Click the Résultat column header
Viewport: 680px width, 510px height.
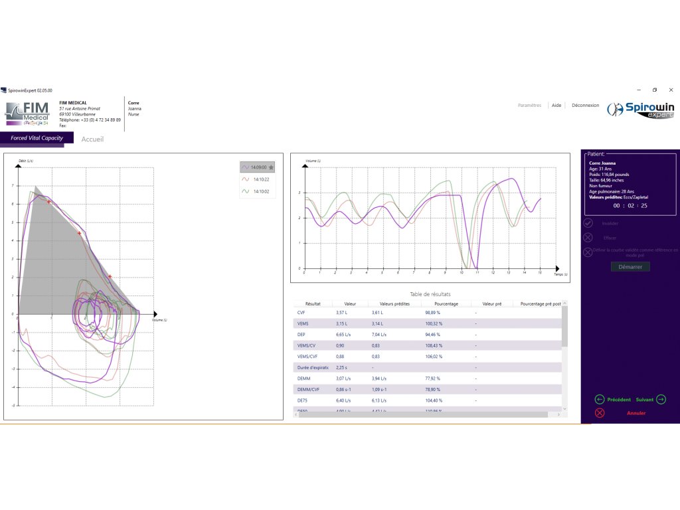coord(313,303)
